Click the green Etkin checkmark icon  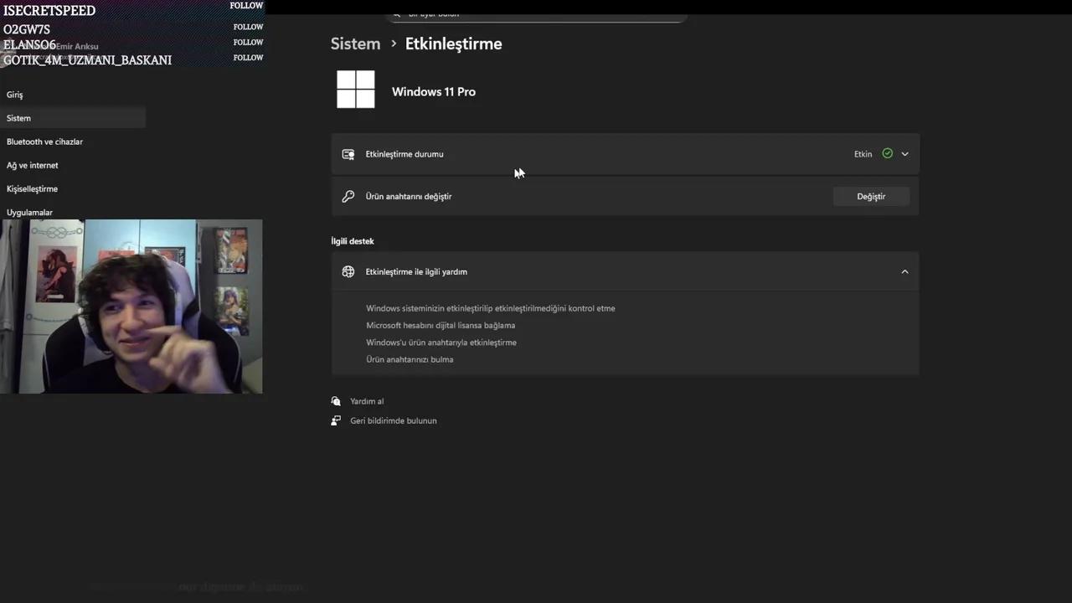[887, 153]
